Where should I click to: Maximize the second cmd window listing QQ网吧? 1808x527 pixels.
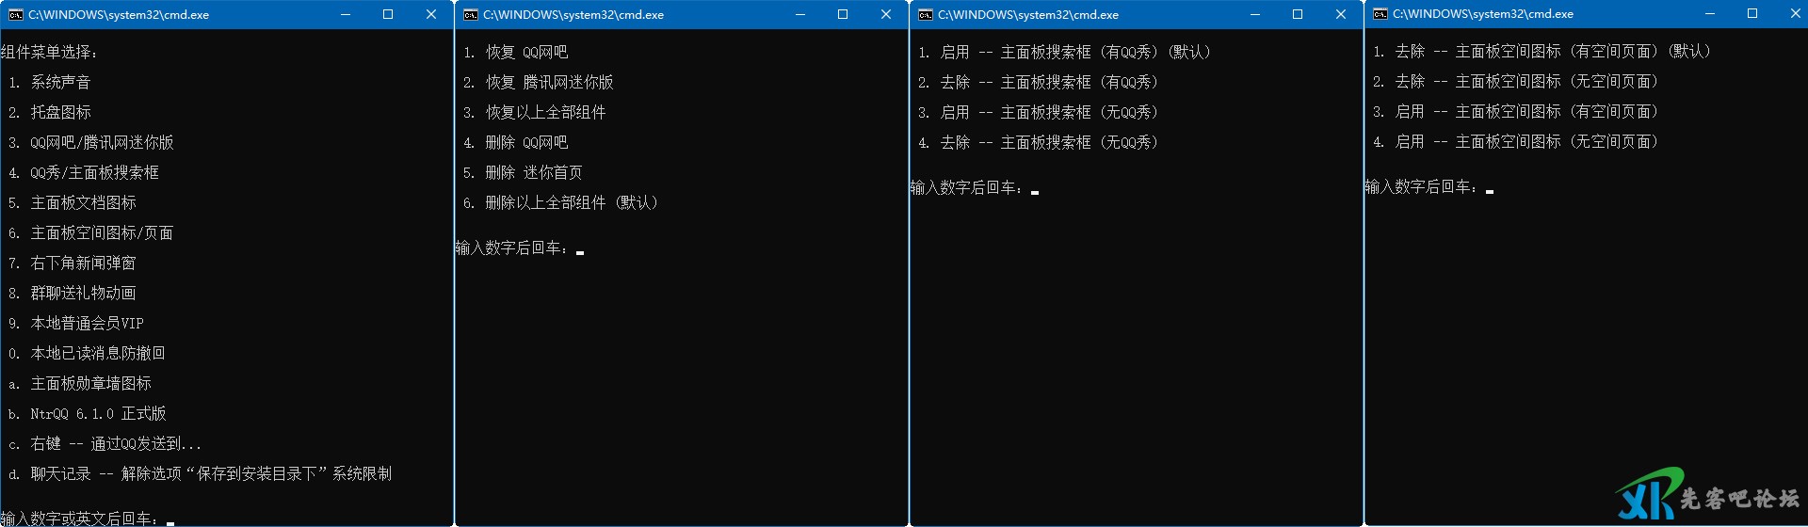(843, 15)
